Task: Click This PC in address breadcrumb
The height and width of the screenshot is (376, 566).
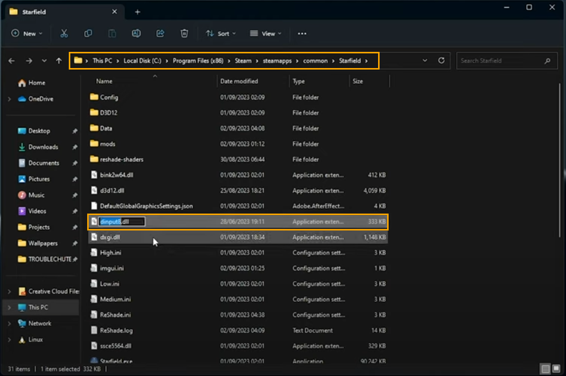Action: 102,61
